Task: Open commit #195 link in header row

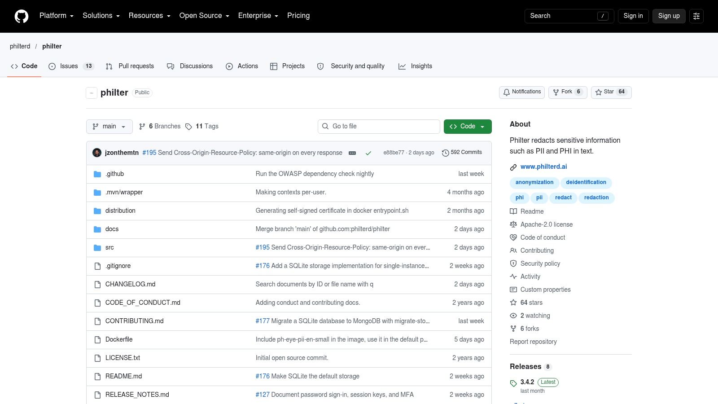Action: (x=149, y=153)
